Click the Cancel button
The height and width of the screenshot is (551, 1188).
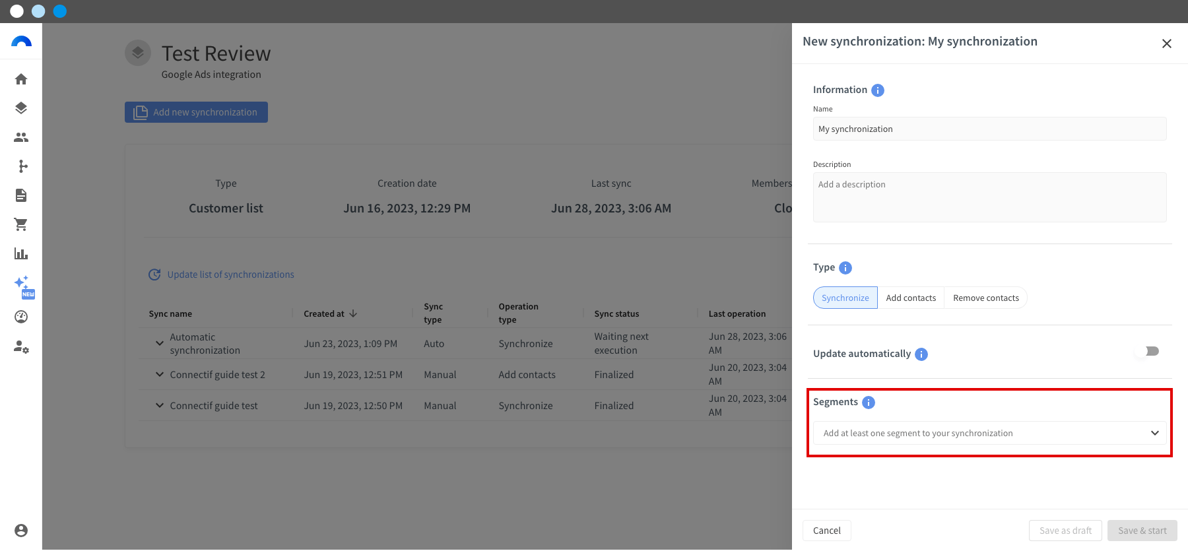click(x=827, y=531)
